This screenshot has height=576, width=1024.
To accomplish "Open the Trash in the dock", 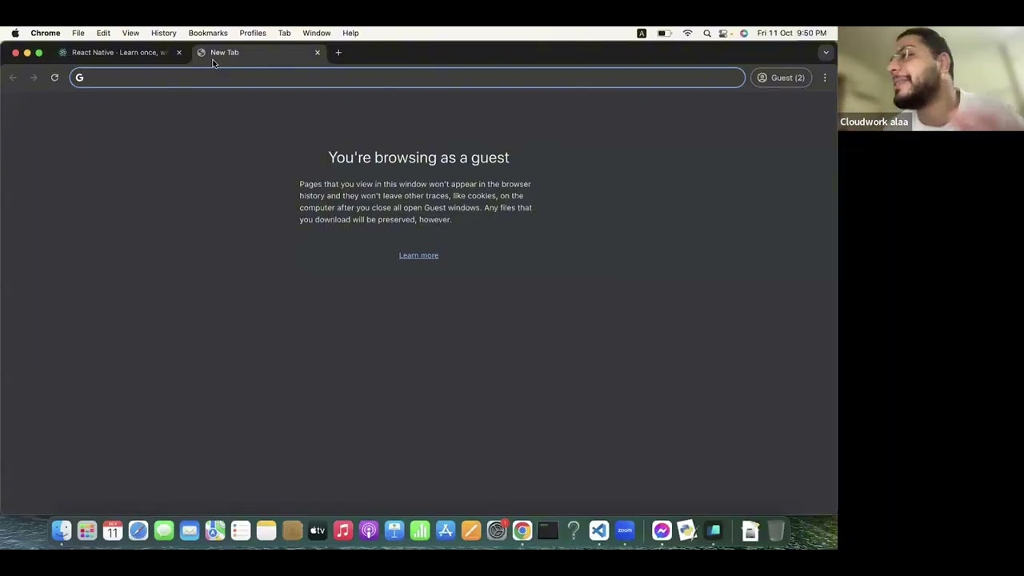I will 776,530.
